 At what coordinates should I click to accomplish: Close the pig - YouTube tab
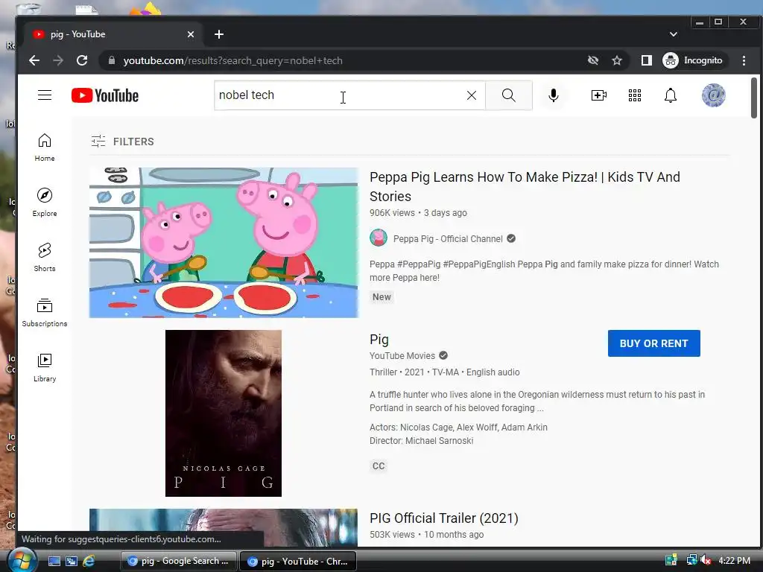[191, 34]
